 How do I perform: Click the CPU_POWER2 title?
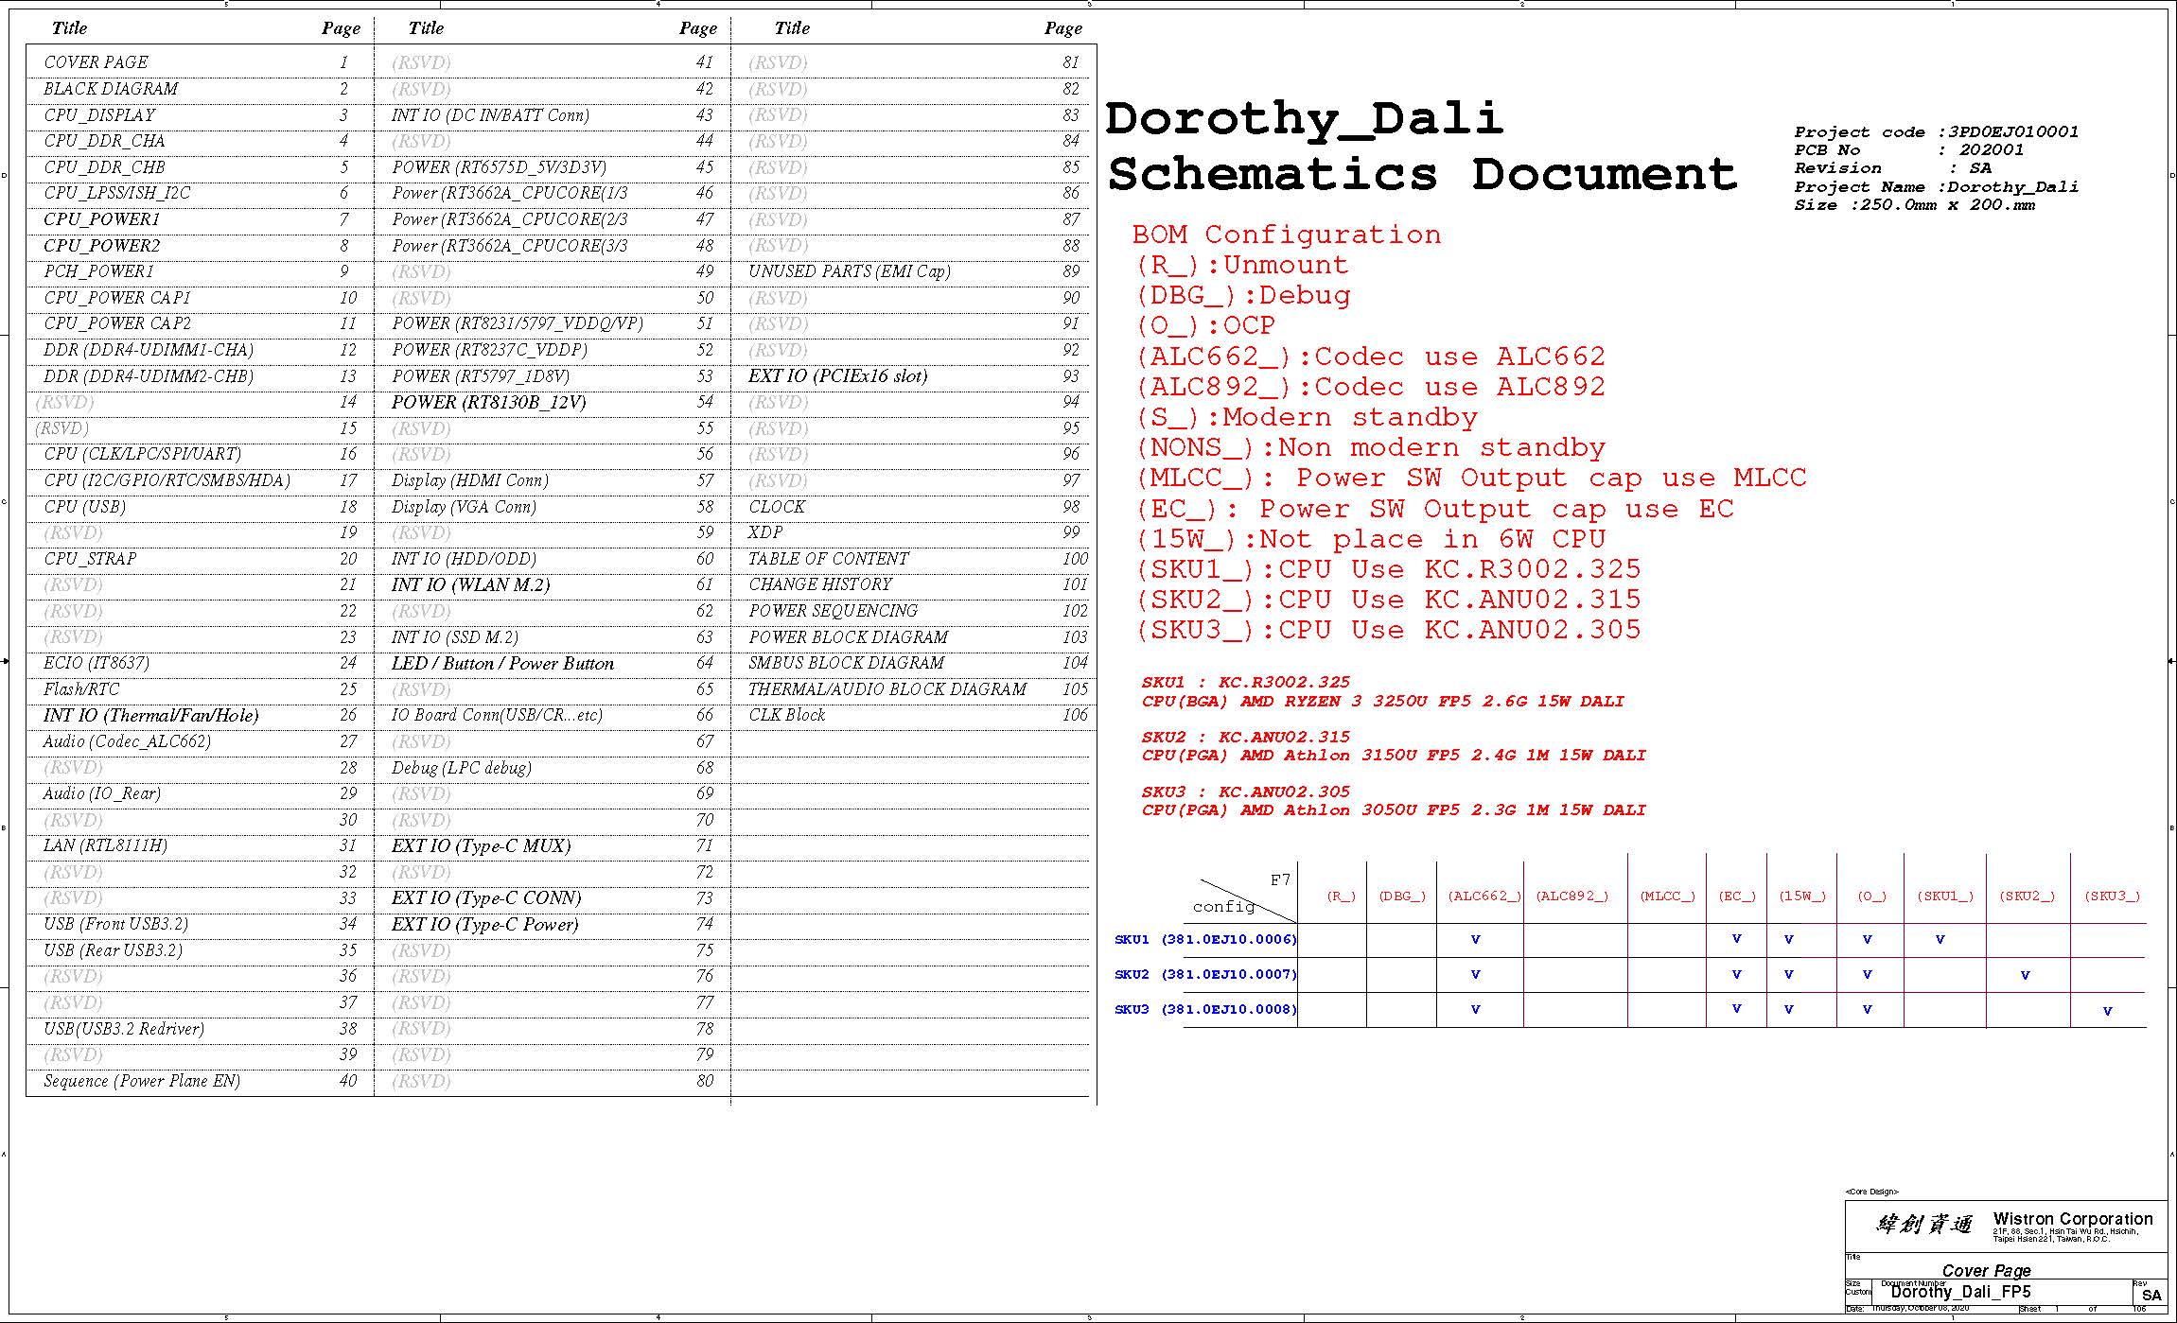click(x=102, y=246)
